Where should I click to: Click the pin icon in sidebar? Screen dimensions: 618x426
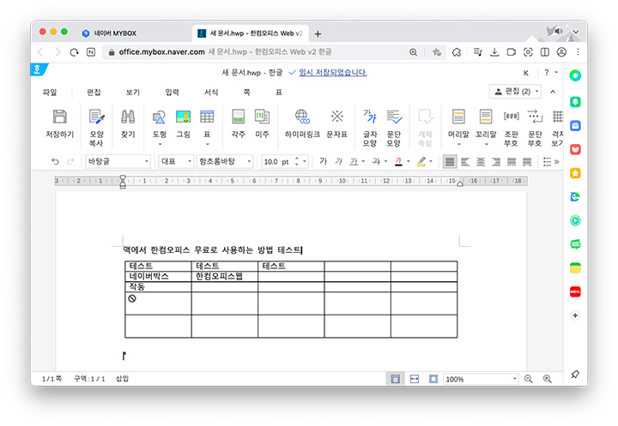click(x=575, y=374)
